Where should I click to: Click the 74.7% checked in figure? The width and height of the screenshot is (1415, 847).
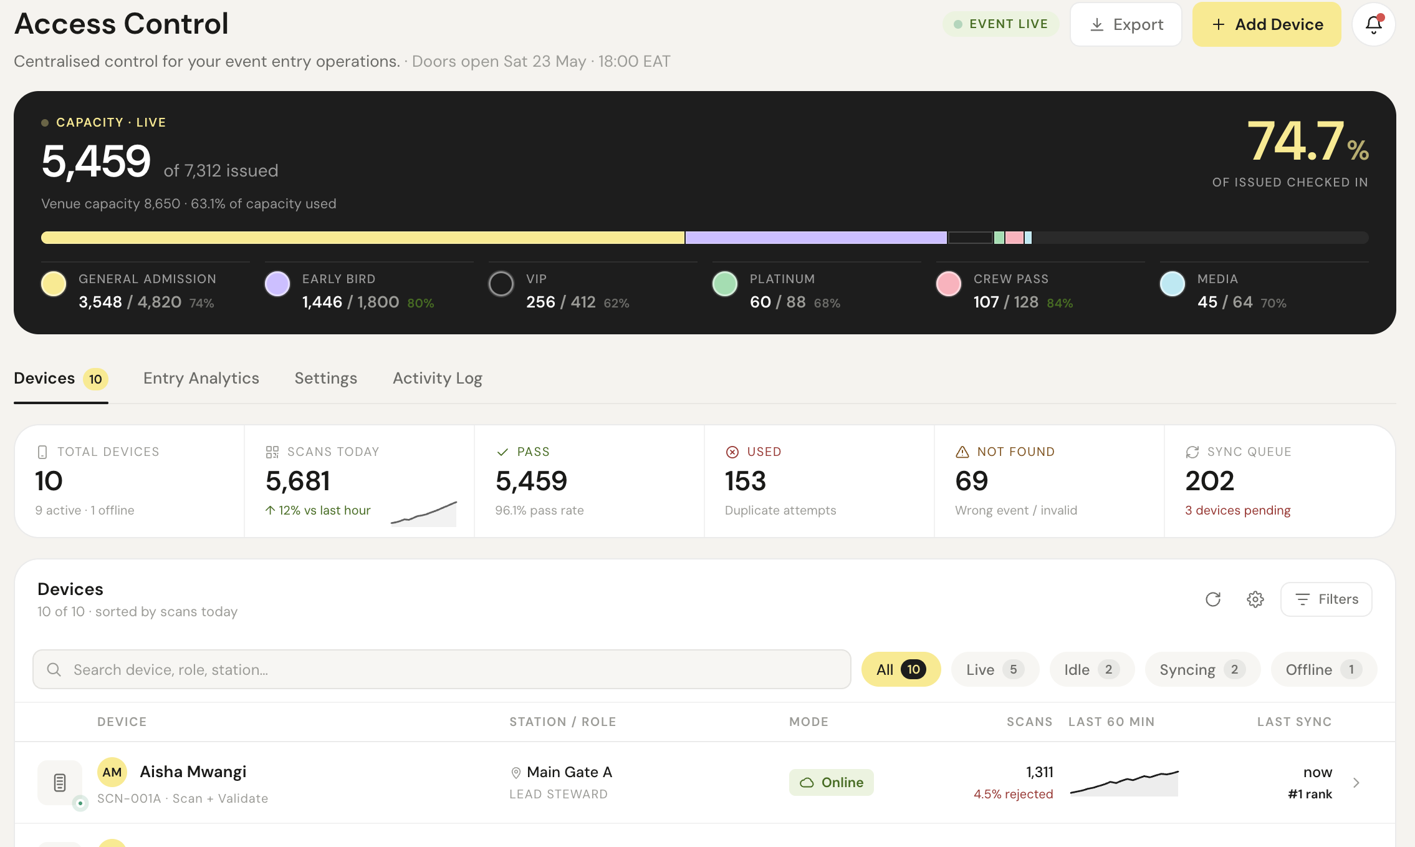pos(1308,141)
